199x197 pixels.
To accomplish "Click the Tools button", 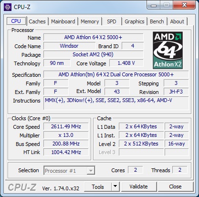I will coord(98,187).
